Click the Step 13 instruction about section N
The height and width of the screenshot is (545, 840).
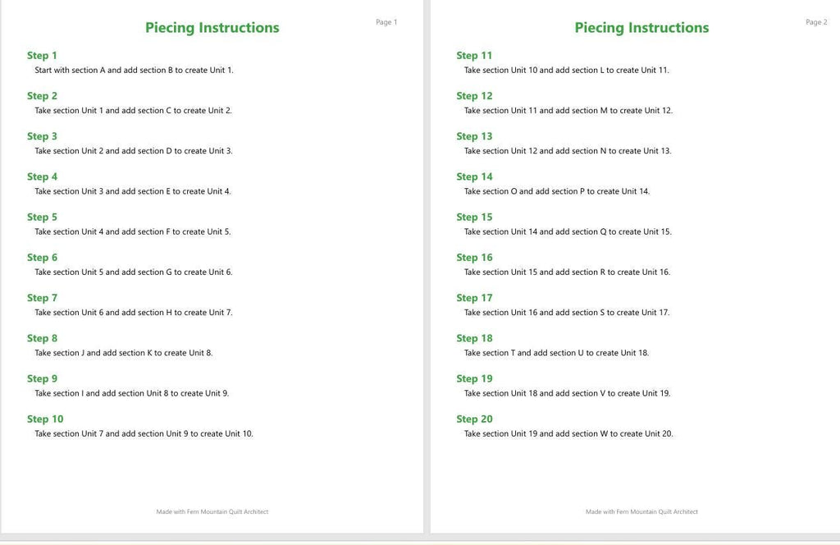coord(568,151)
